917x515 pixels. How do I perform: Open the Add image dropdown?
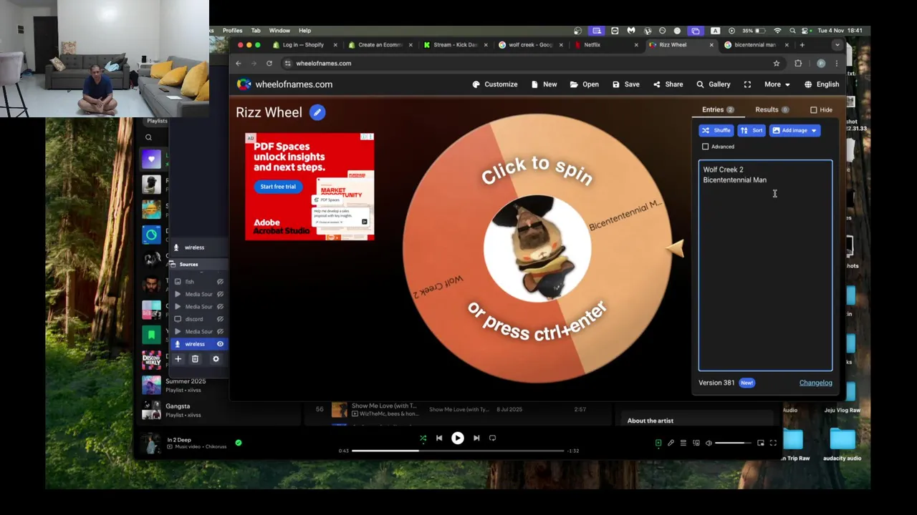click(794, 130)
